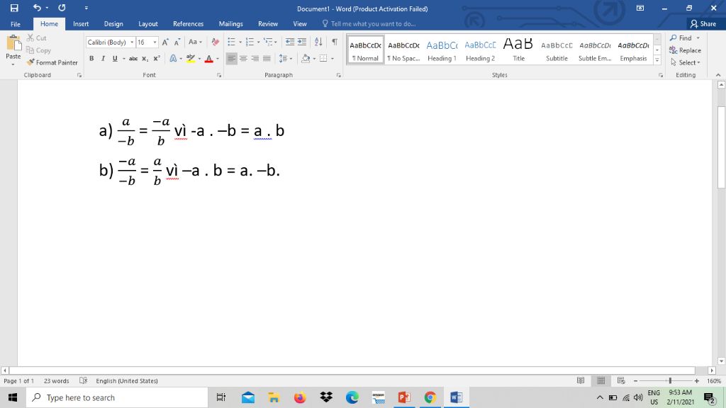Switch to the Design tab
Viewport: 726px width, 408px height.
coord(113,23)
